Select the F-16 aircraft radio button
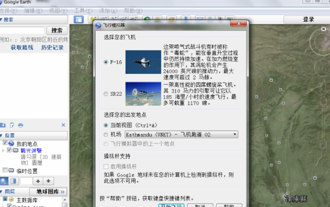Screen dimensions: 330x207 pos(106,62)
